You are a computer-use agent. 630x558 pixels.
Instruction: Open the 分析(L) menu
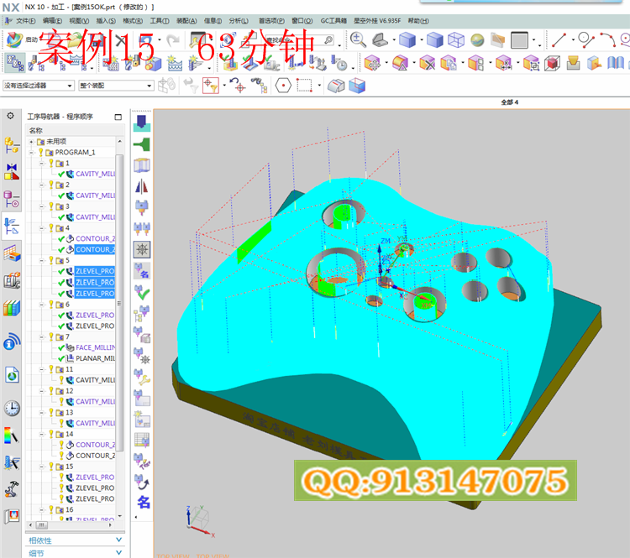click(239, 20)
